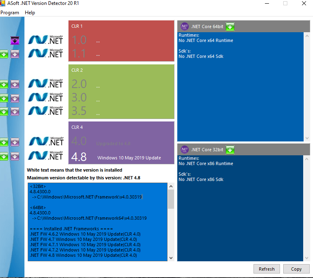
Task: Click the Framework64\v4.0.30319 path line
Action: (89, 218)
